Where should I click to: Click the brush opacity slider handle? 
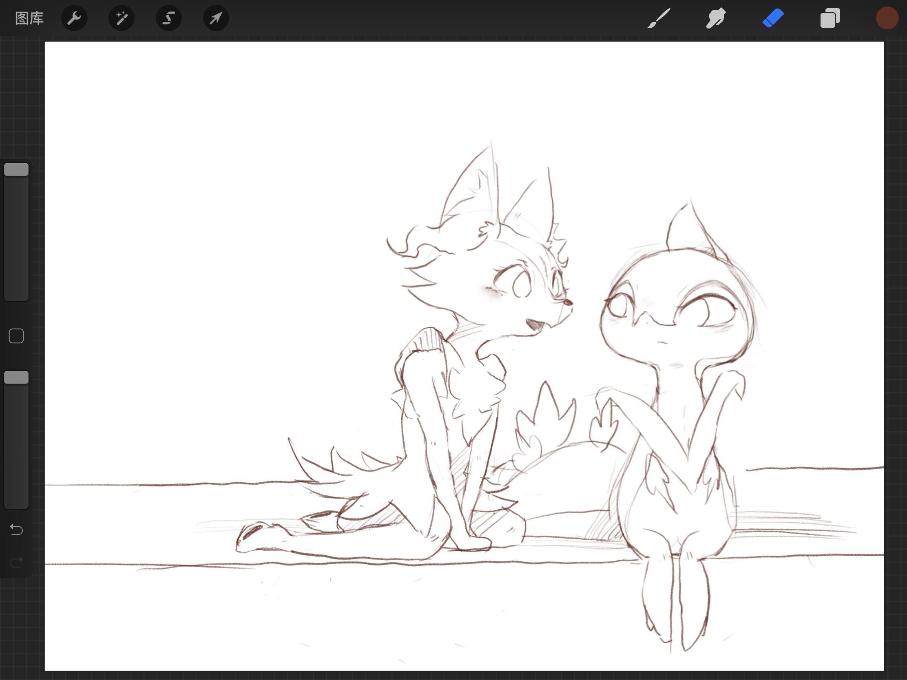click(16, 378)
